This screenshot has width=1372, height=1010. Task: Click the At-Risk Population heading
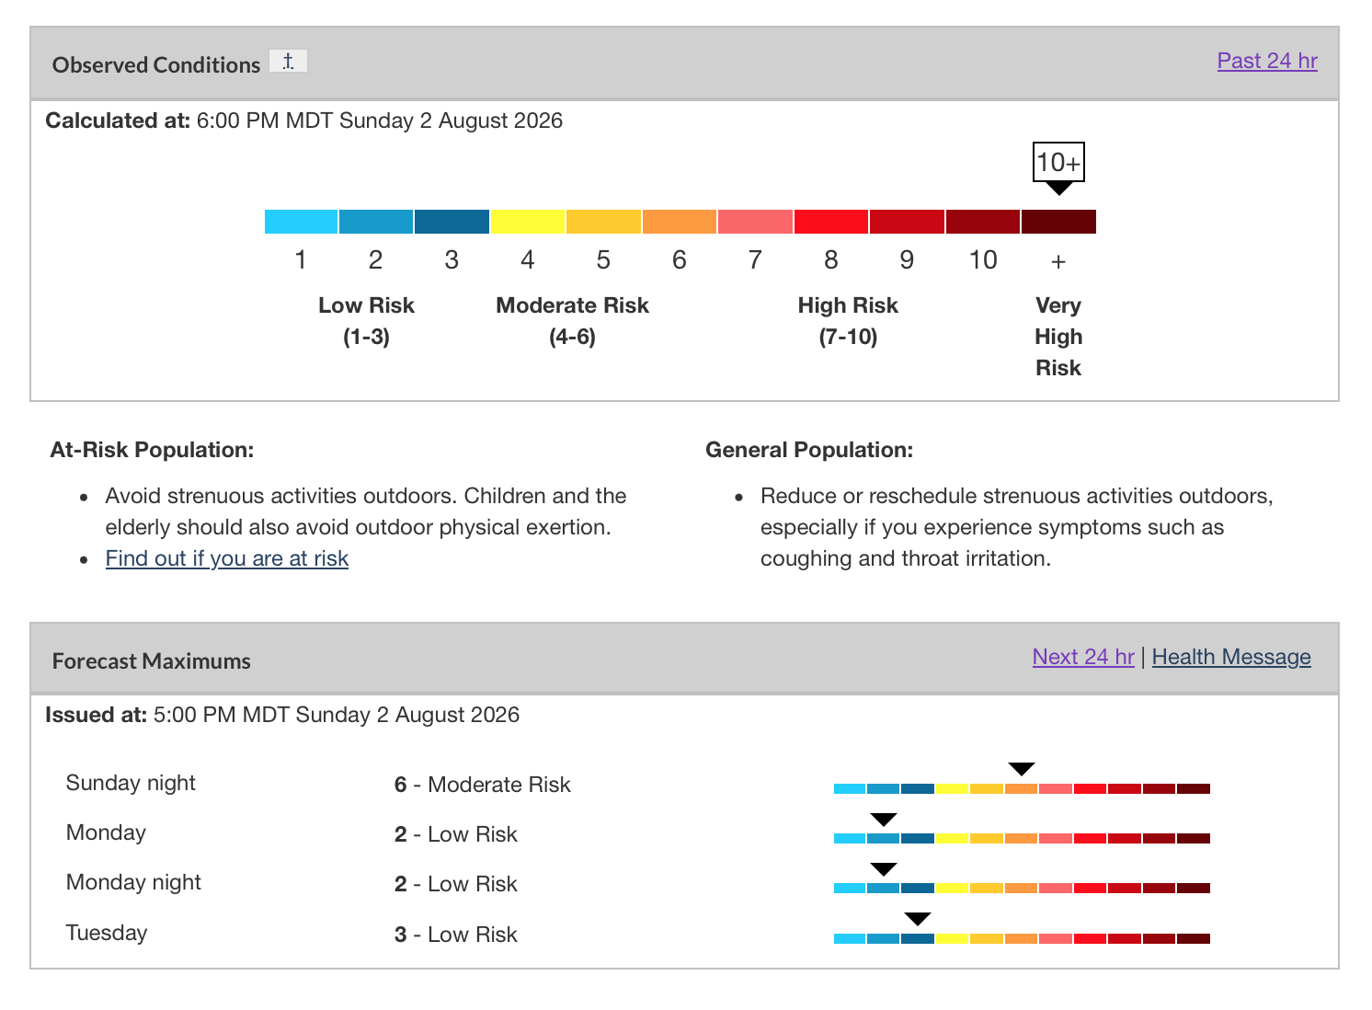point(152,450)
